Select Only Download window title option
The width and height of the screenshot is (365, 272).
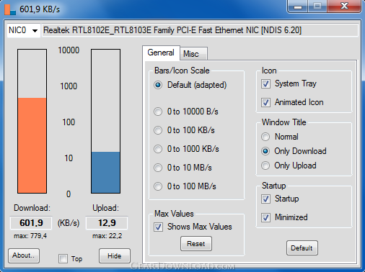[294, 151]
